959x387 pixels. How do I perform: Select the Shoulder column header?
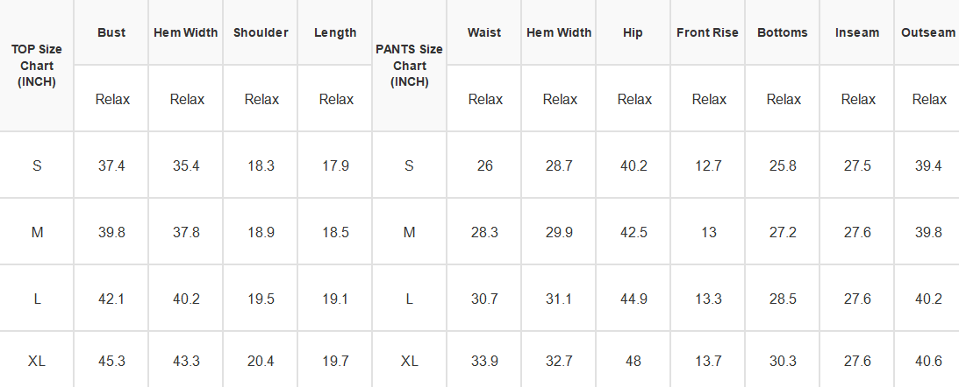(261, 32)
